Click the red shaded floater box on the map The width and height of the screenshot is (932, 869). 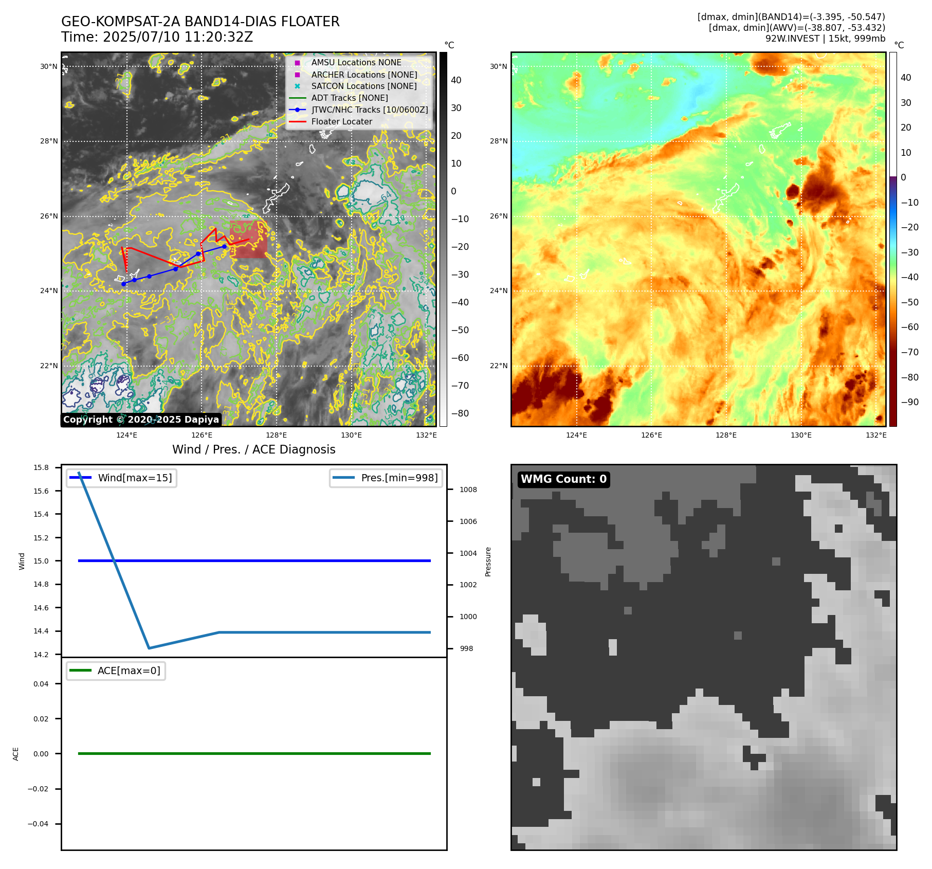click(x=248, y=239)
